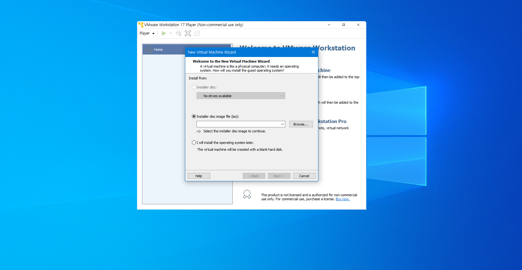This screenshot has height=270, width=522.
Task: Click the Enter full screen mode icon
Action: coord(188,33)
